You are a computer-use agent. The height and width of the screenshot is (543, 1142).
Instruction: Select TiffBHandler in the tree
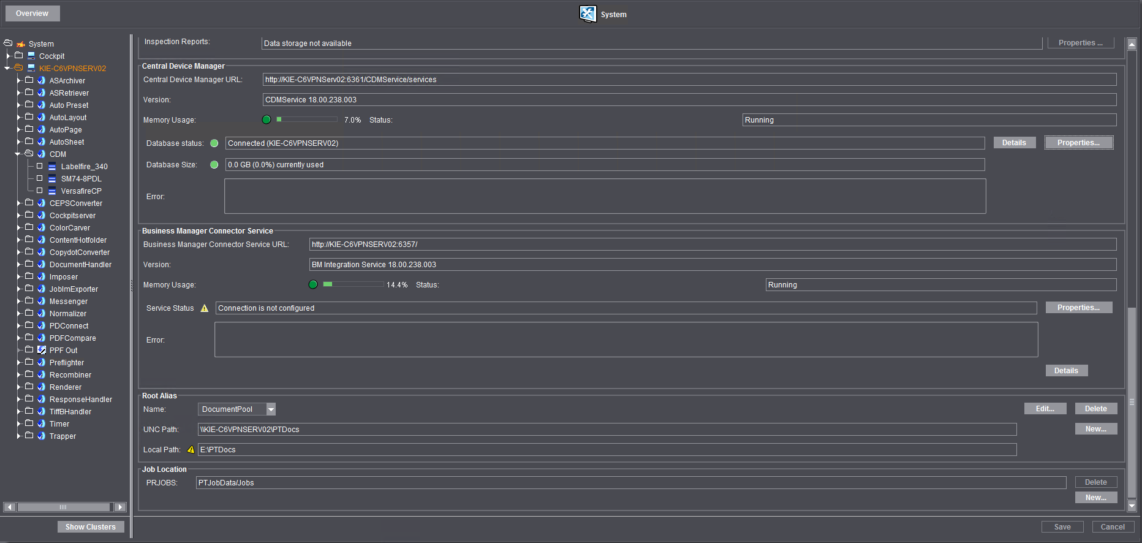pyautogui.click(x=70, y=412)
